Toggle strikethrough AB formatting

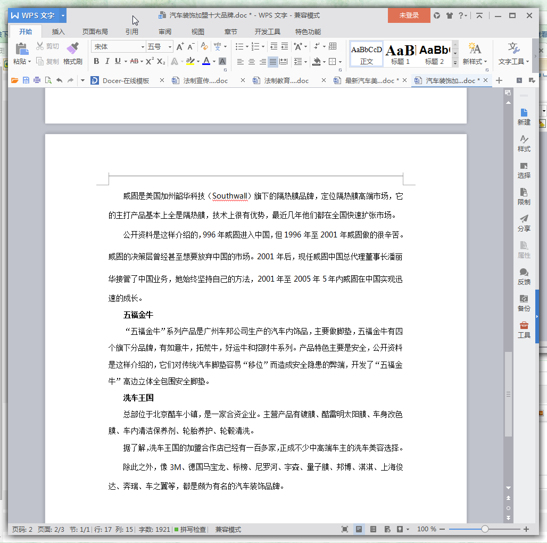(x=134, y=61)
